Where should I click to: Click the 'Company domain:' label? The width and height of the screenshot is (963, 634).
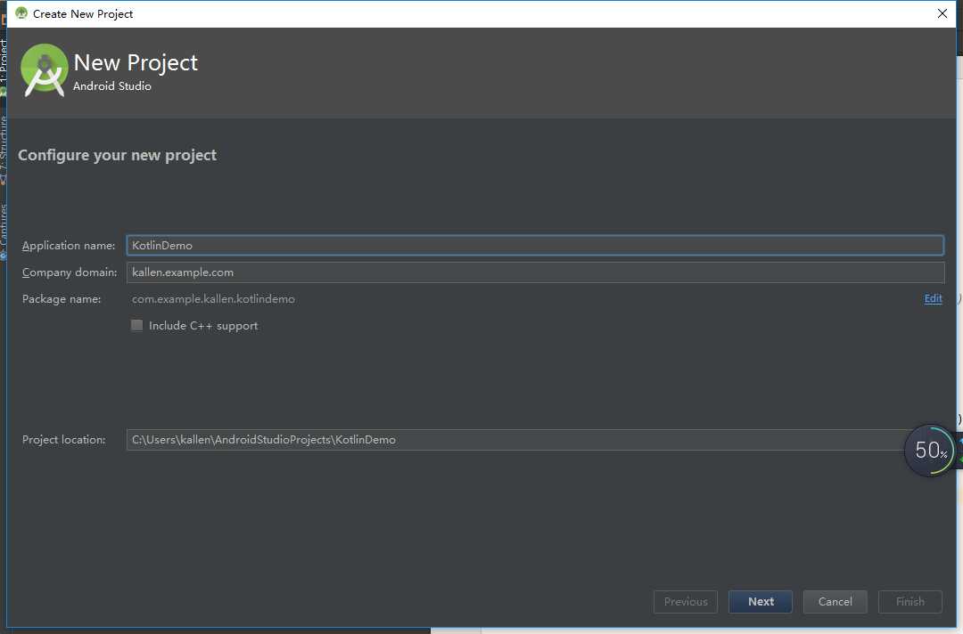coord(70,272)
